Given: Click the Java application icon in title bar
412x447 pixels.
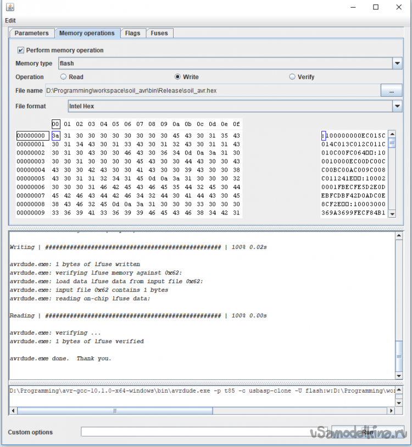Looking at the screenshot, I should pos(10,7).
